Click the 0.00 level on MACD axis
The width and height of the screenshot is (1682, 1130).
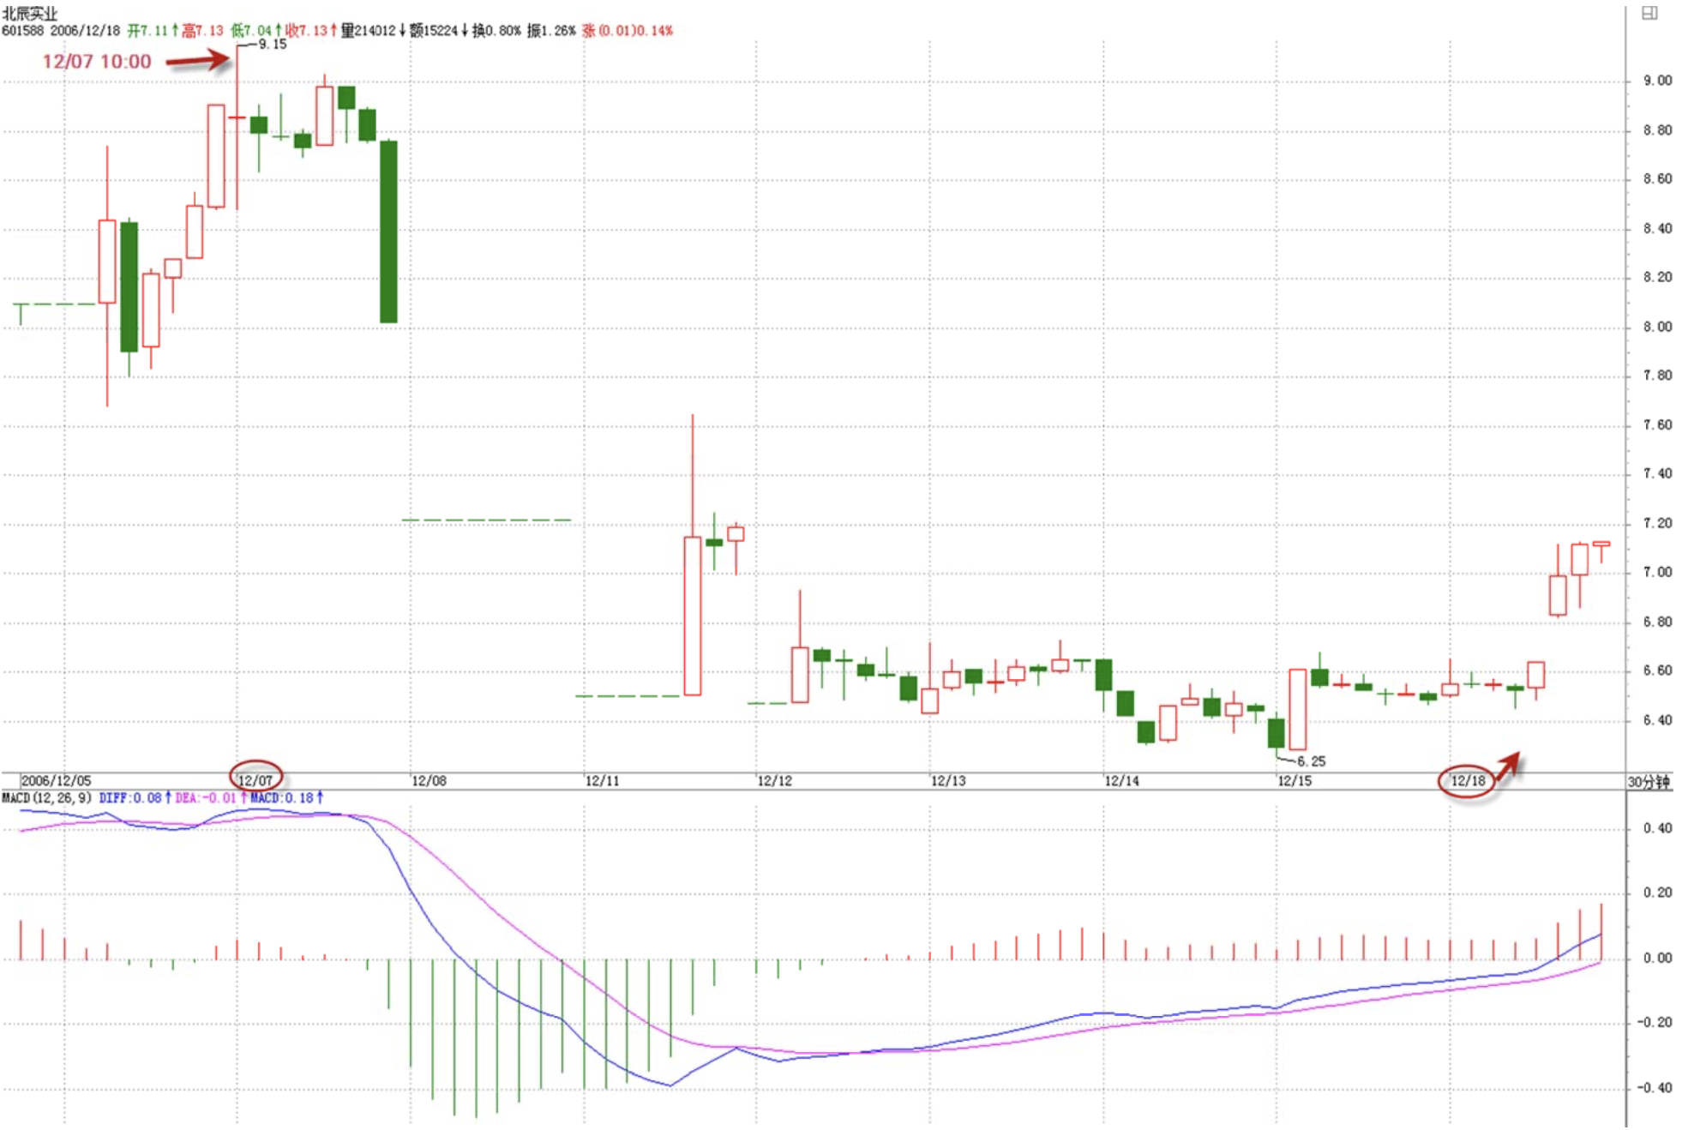click(1657, 958)
